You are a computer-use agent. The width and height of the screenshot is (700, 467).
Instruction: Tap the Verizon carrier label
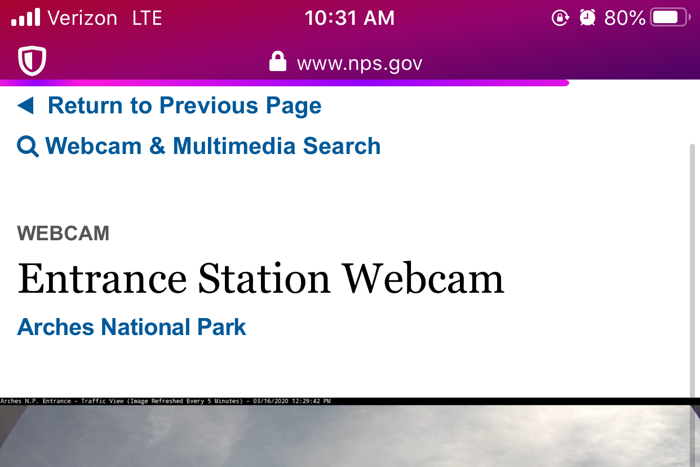(82, 18)
